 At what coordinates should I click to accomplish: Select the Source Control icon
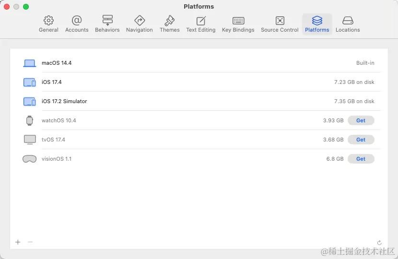(280, 21)
